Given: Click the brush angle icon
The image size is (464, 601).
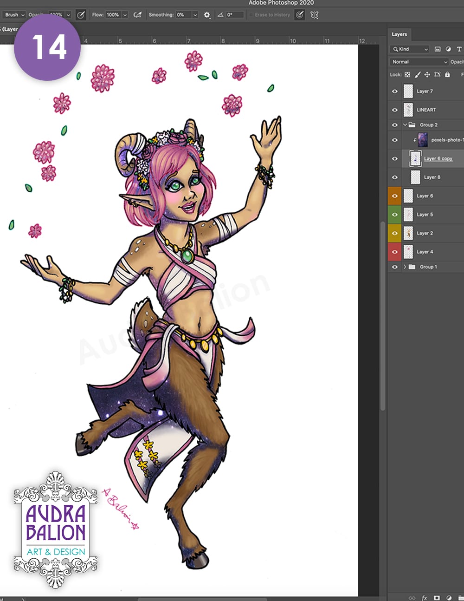Looking at the screenshot, I should coord(220,15).
